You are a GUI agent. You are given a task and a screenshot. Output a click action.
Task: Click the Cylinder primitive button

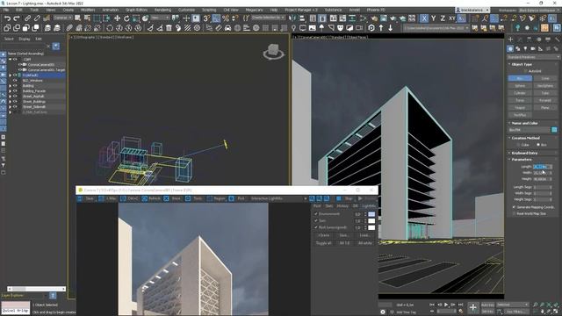[520, 93]
